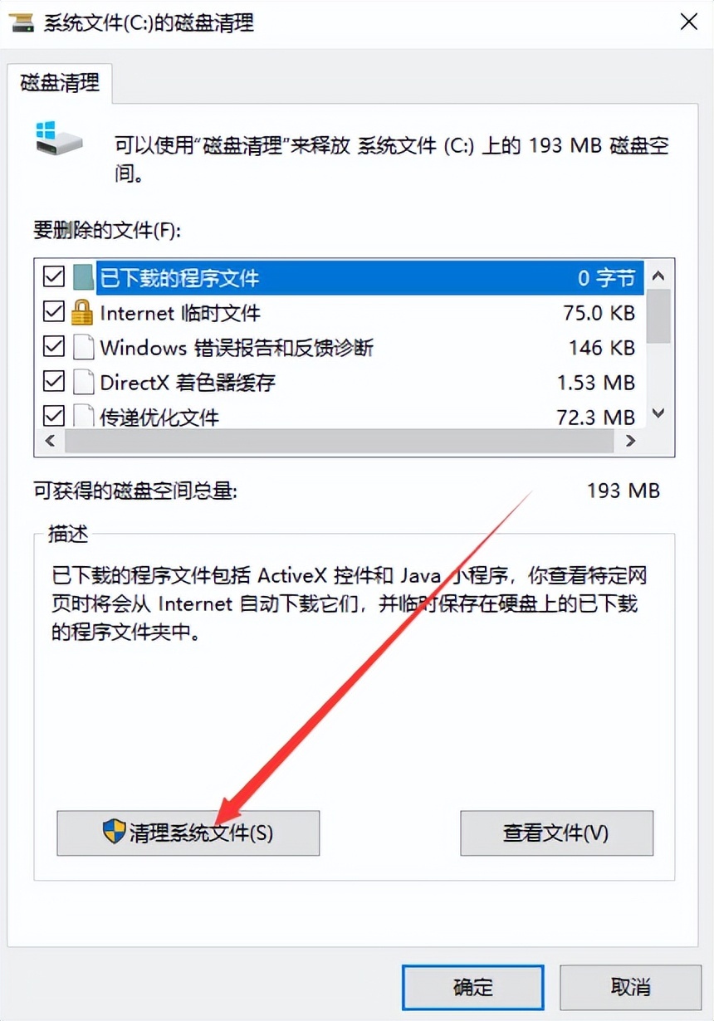The image size is (714, 1021).
Task: Click the list's scroll up arrow
Action: click(x=658, y=276)
